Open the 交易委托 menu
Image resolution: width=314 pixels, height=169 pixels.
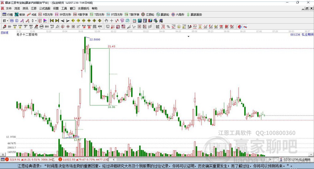point(83,8)
